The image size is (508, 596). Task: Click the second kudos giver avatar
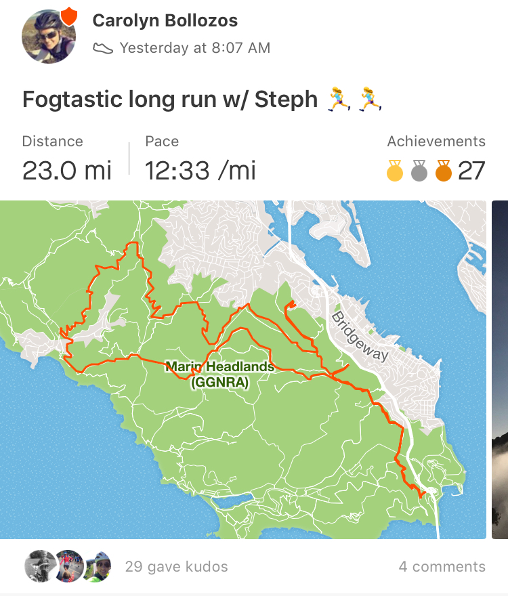(x=68, y=567)
